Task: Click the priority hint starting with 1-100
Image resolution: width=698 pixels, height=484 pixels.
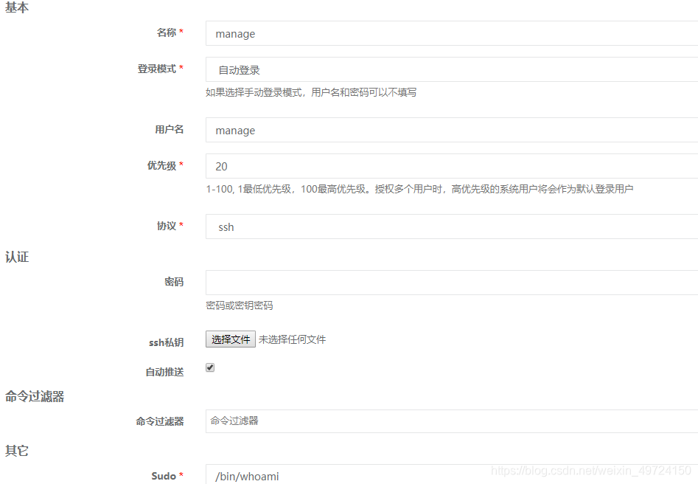Action: (419, 189)
